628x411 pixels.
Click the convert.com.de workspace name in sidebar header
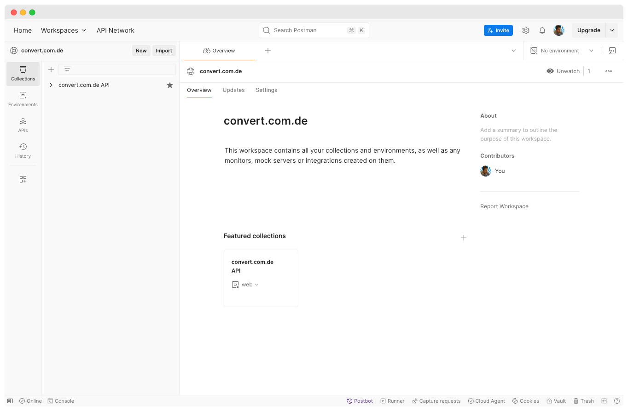coord(42,51)
